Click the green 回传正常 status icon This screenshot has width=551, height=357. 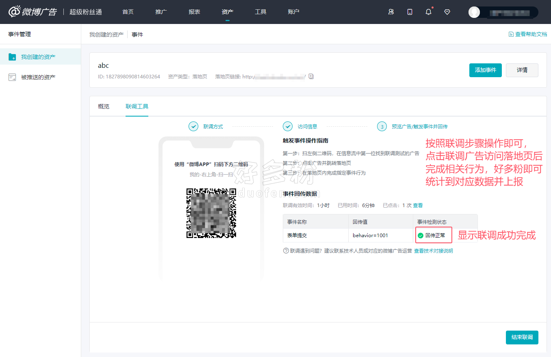(x=421, y=236)
